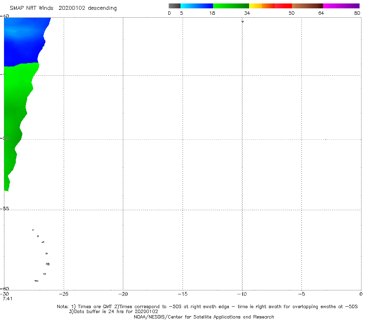This screenshot has width=365, height=320.
Task: Click the 'Times are GMT' note line
Action: click(x=207, y=307)
